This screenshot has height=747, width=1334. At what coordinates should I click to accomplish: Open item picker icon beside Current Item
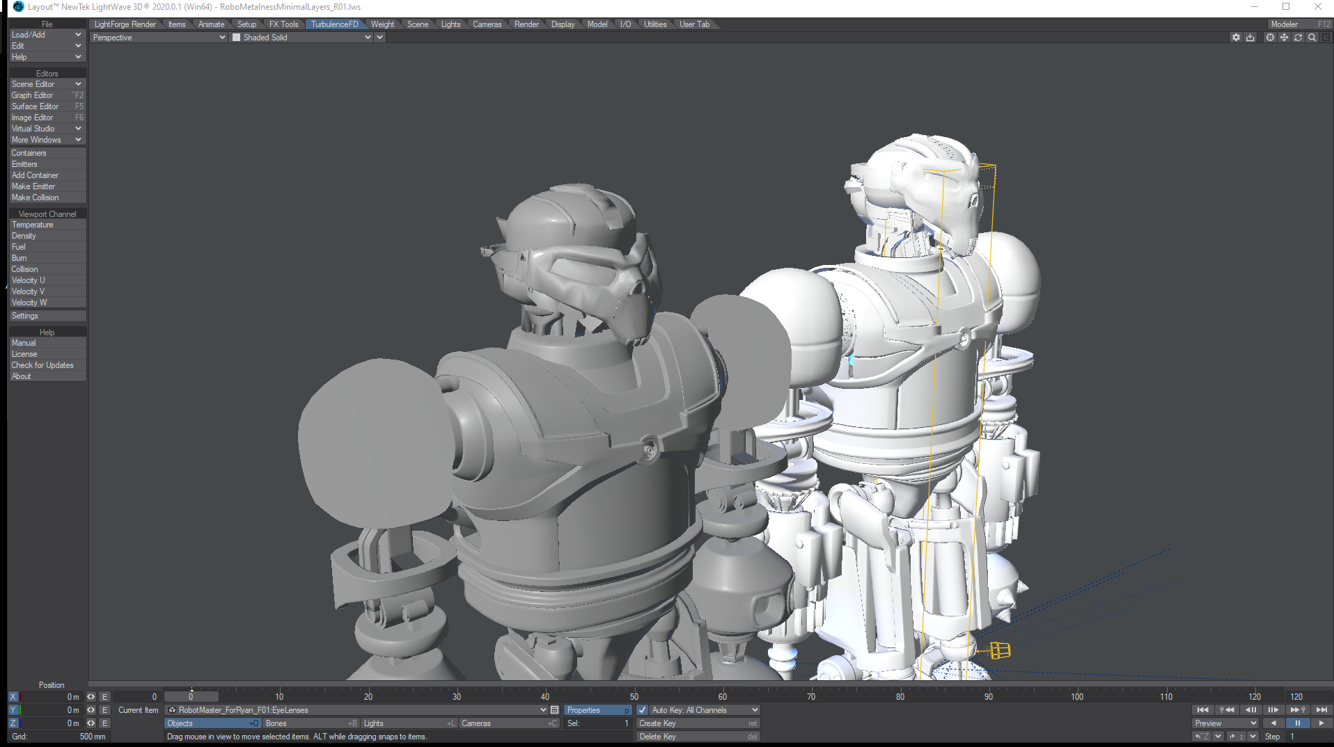(x=554, y=710)
